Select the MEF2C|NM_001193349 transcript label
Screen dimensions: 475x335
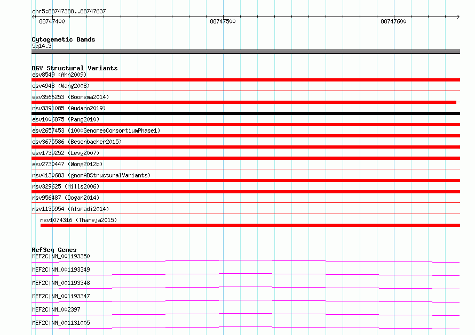tap(61, 269)
